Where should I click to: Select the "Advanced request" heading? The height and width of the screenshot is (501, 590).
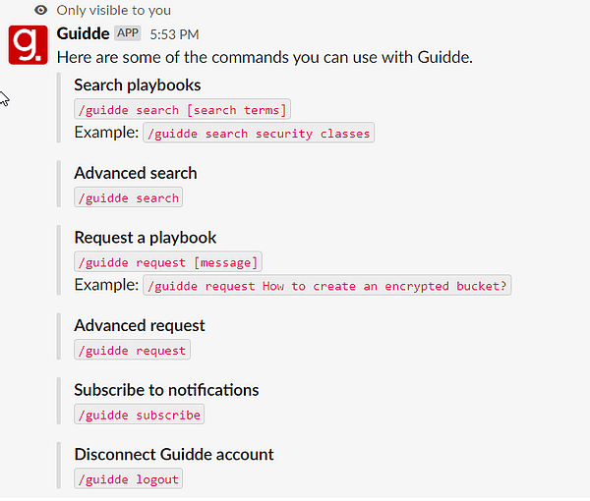pyautogui.click(x=140, y=325)
